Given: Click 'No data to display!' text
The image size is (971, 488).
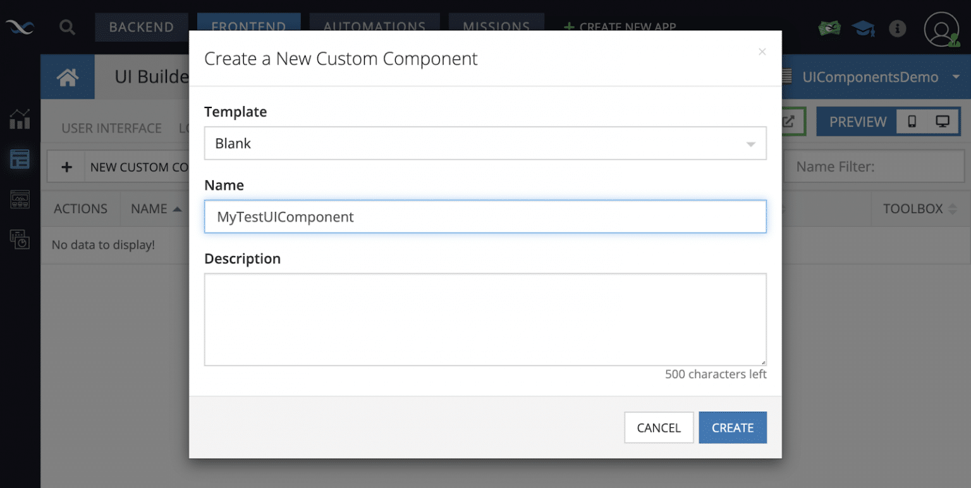Looking at the screenshot, I should (x=103, y=245).
